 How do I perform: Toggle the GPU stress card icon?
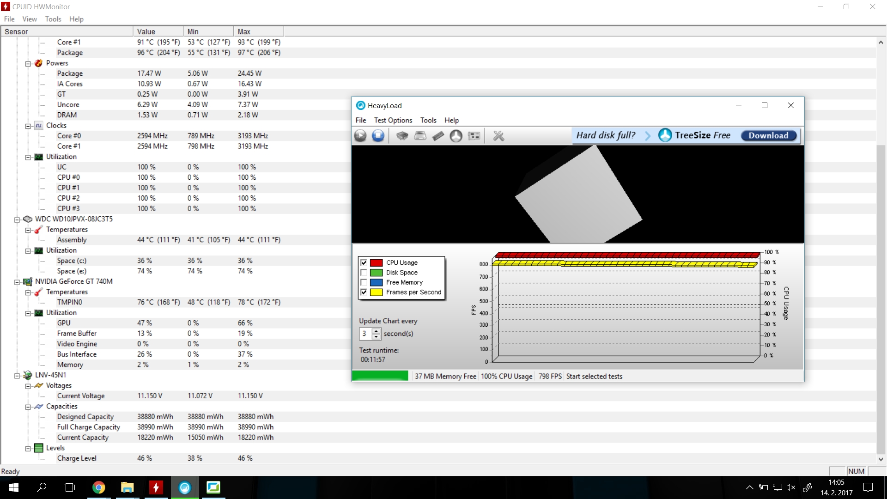(474, 136)
